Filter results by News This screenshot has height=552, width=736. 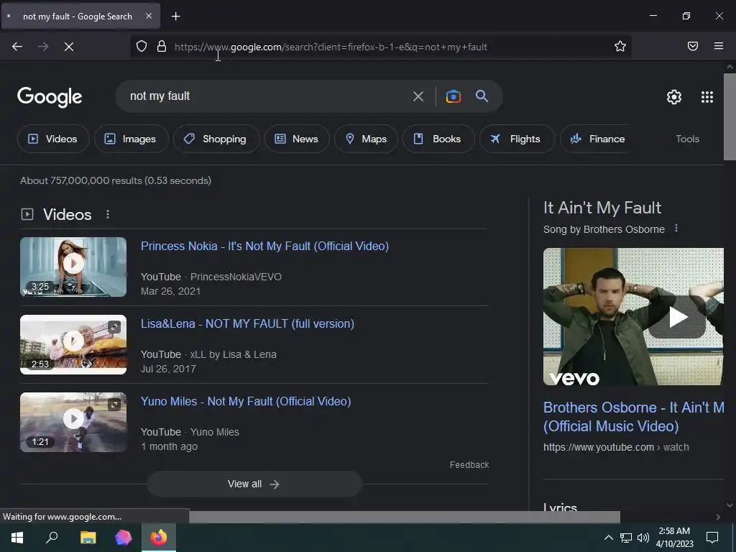click(x=297, y=139)
